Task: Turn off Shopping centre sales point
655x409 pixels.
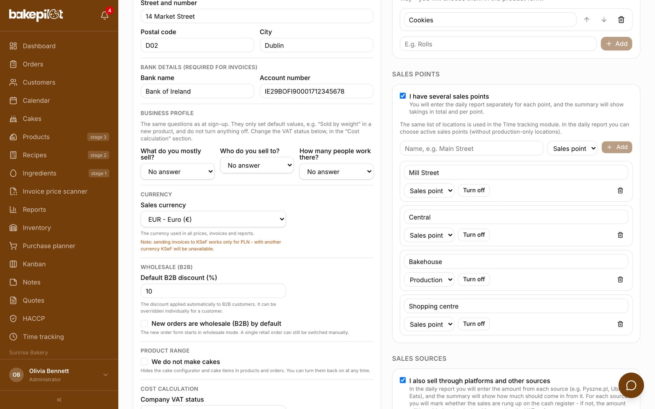Action: (474, 324)
